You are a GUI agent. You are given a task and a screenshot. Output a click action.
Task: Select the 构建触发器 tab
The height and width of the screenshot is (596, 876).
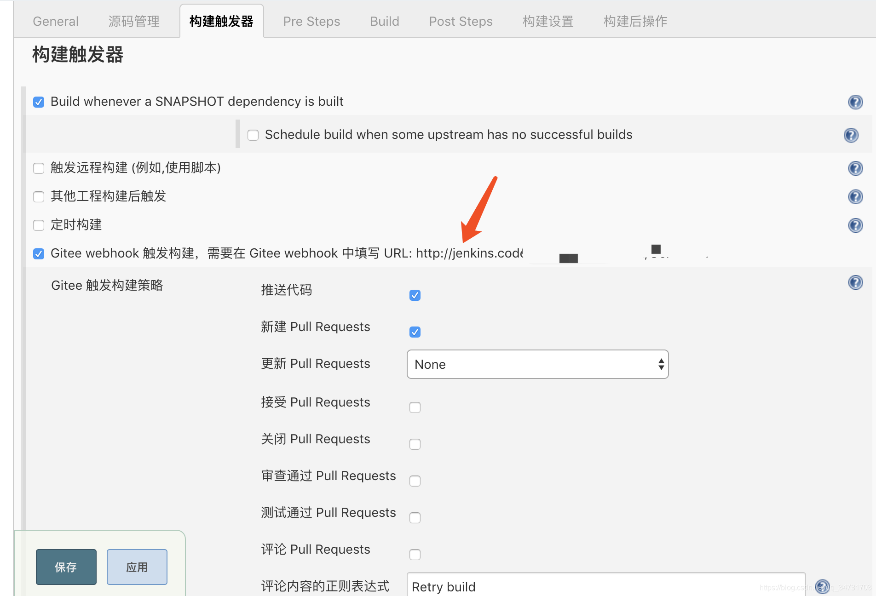tap(221, 21)
